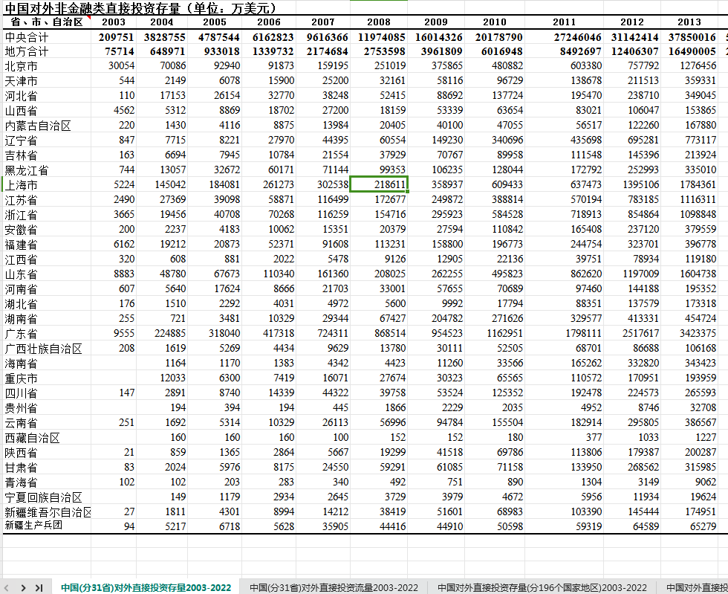This screenshot has width=728, height=594.
Task: Select the 吉林省 row label
Action: tap(47, 155)
